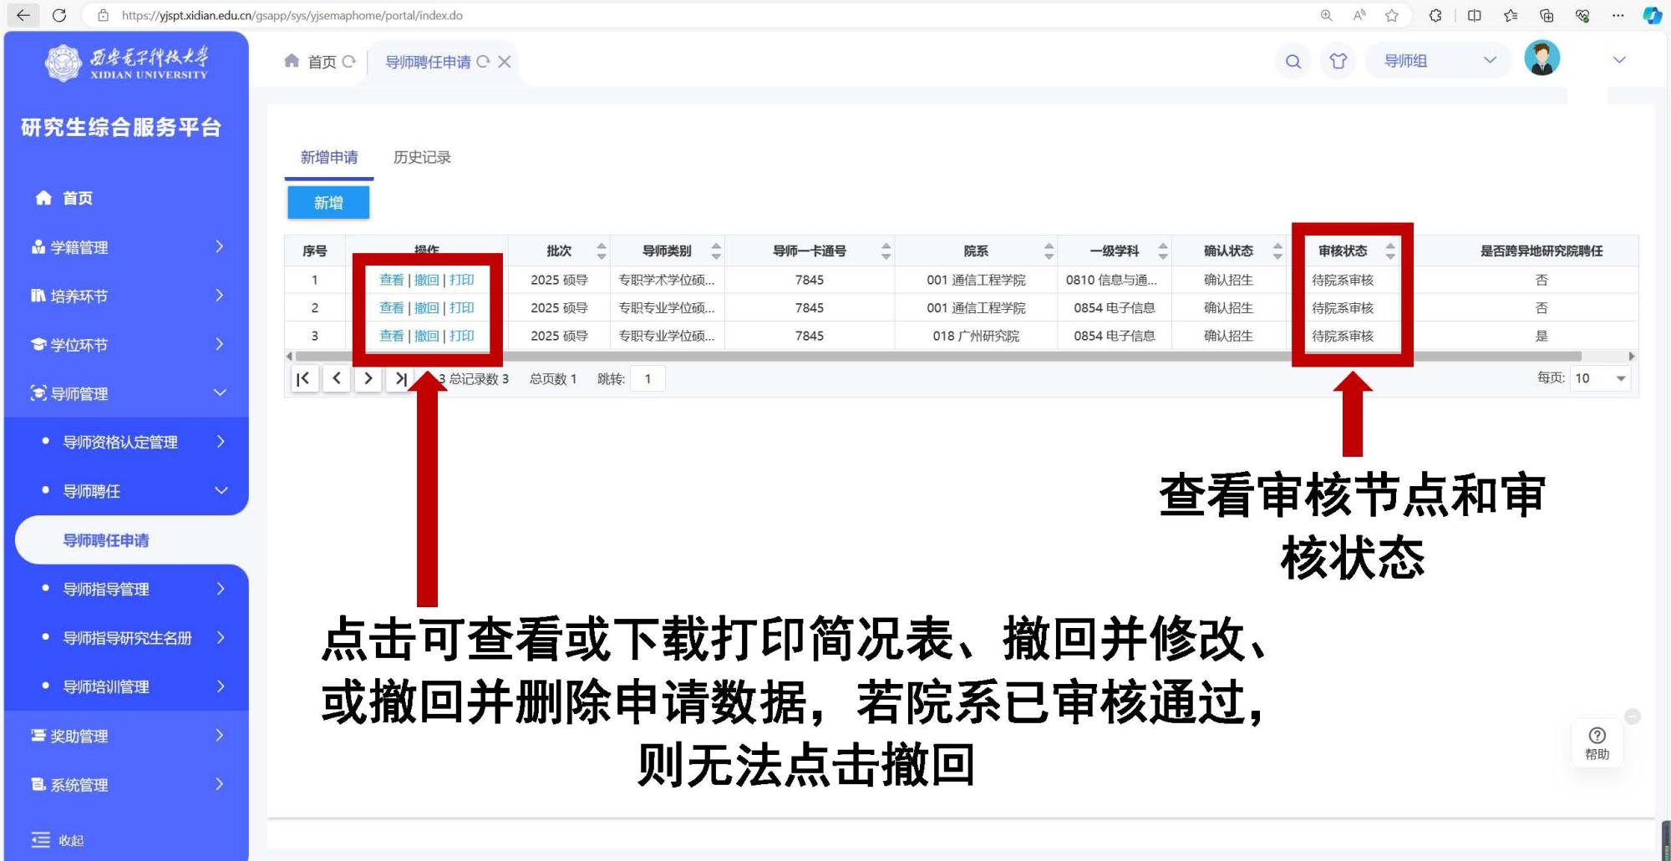Image resolution: width=1671 pixels, height=861 pixels.
Task: Go to the last page of records
Action: click(x=400, y=379)
